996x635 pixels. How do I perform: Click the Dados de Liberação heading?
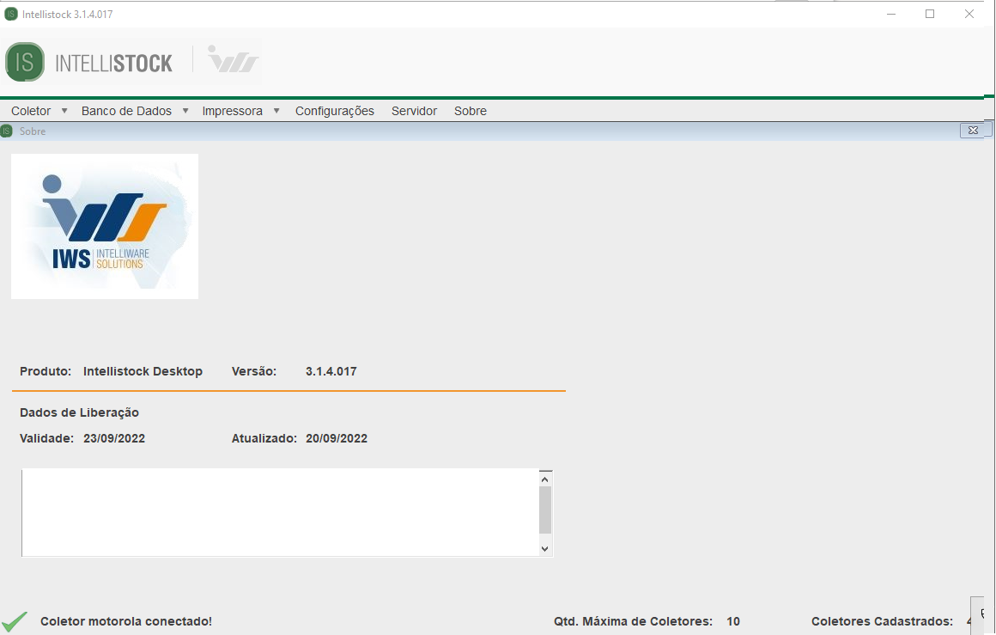click(79, 412)
